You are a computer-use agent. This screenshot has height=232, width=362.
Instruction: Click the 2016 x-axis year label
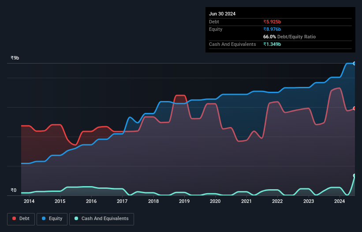[x=91, y=201]
